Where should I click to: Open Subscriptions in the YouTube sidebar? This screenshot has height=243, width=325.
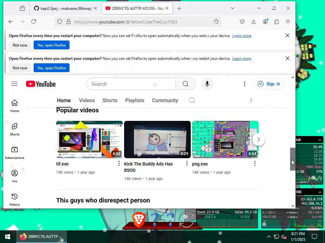[15, 153]
